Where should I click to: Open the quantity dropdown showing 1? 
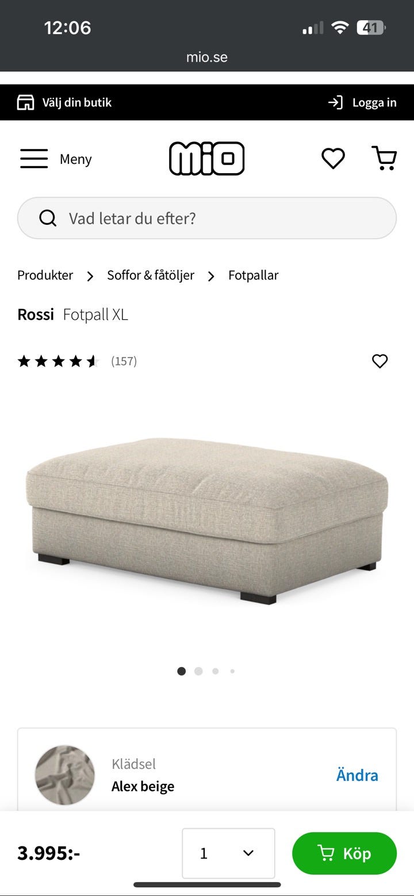pos(228,853)
